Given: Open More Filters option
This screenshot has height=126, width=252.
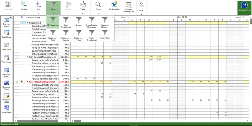Looking at the screenshot, I should 105,35.
